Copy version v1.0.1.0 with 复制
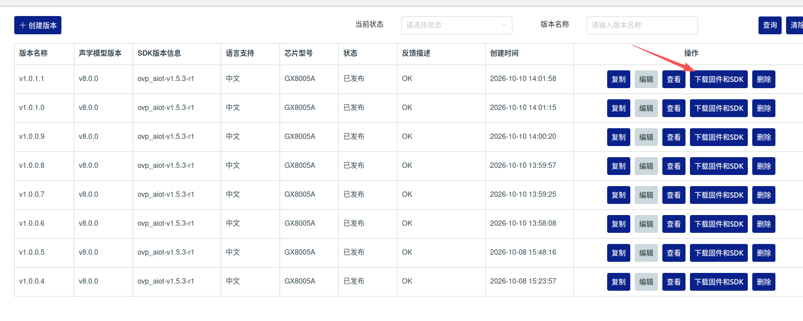 tap(618, 108)
